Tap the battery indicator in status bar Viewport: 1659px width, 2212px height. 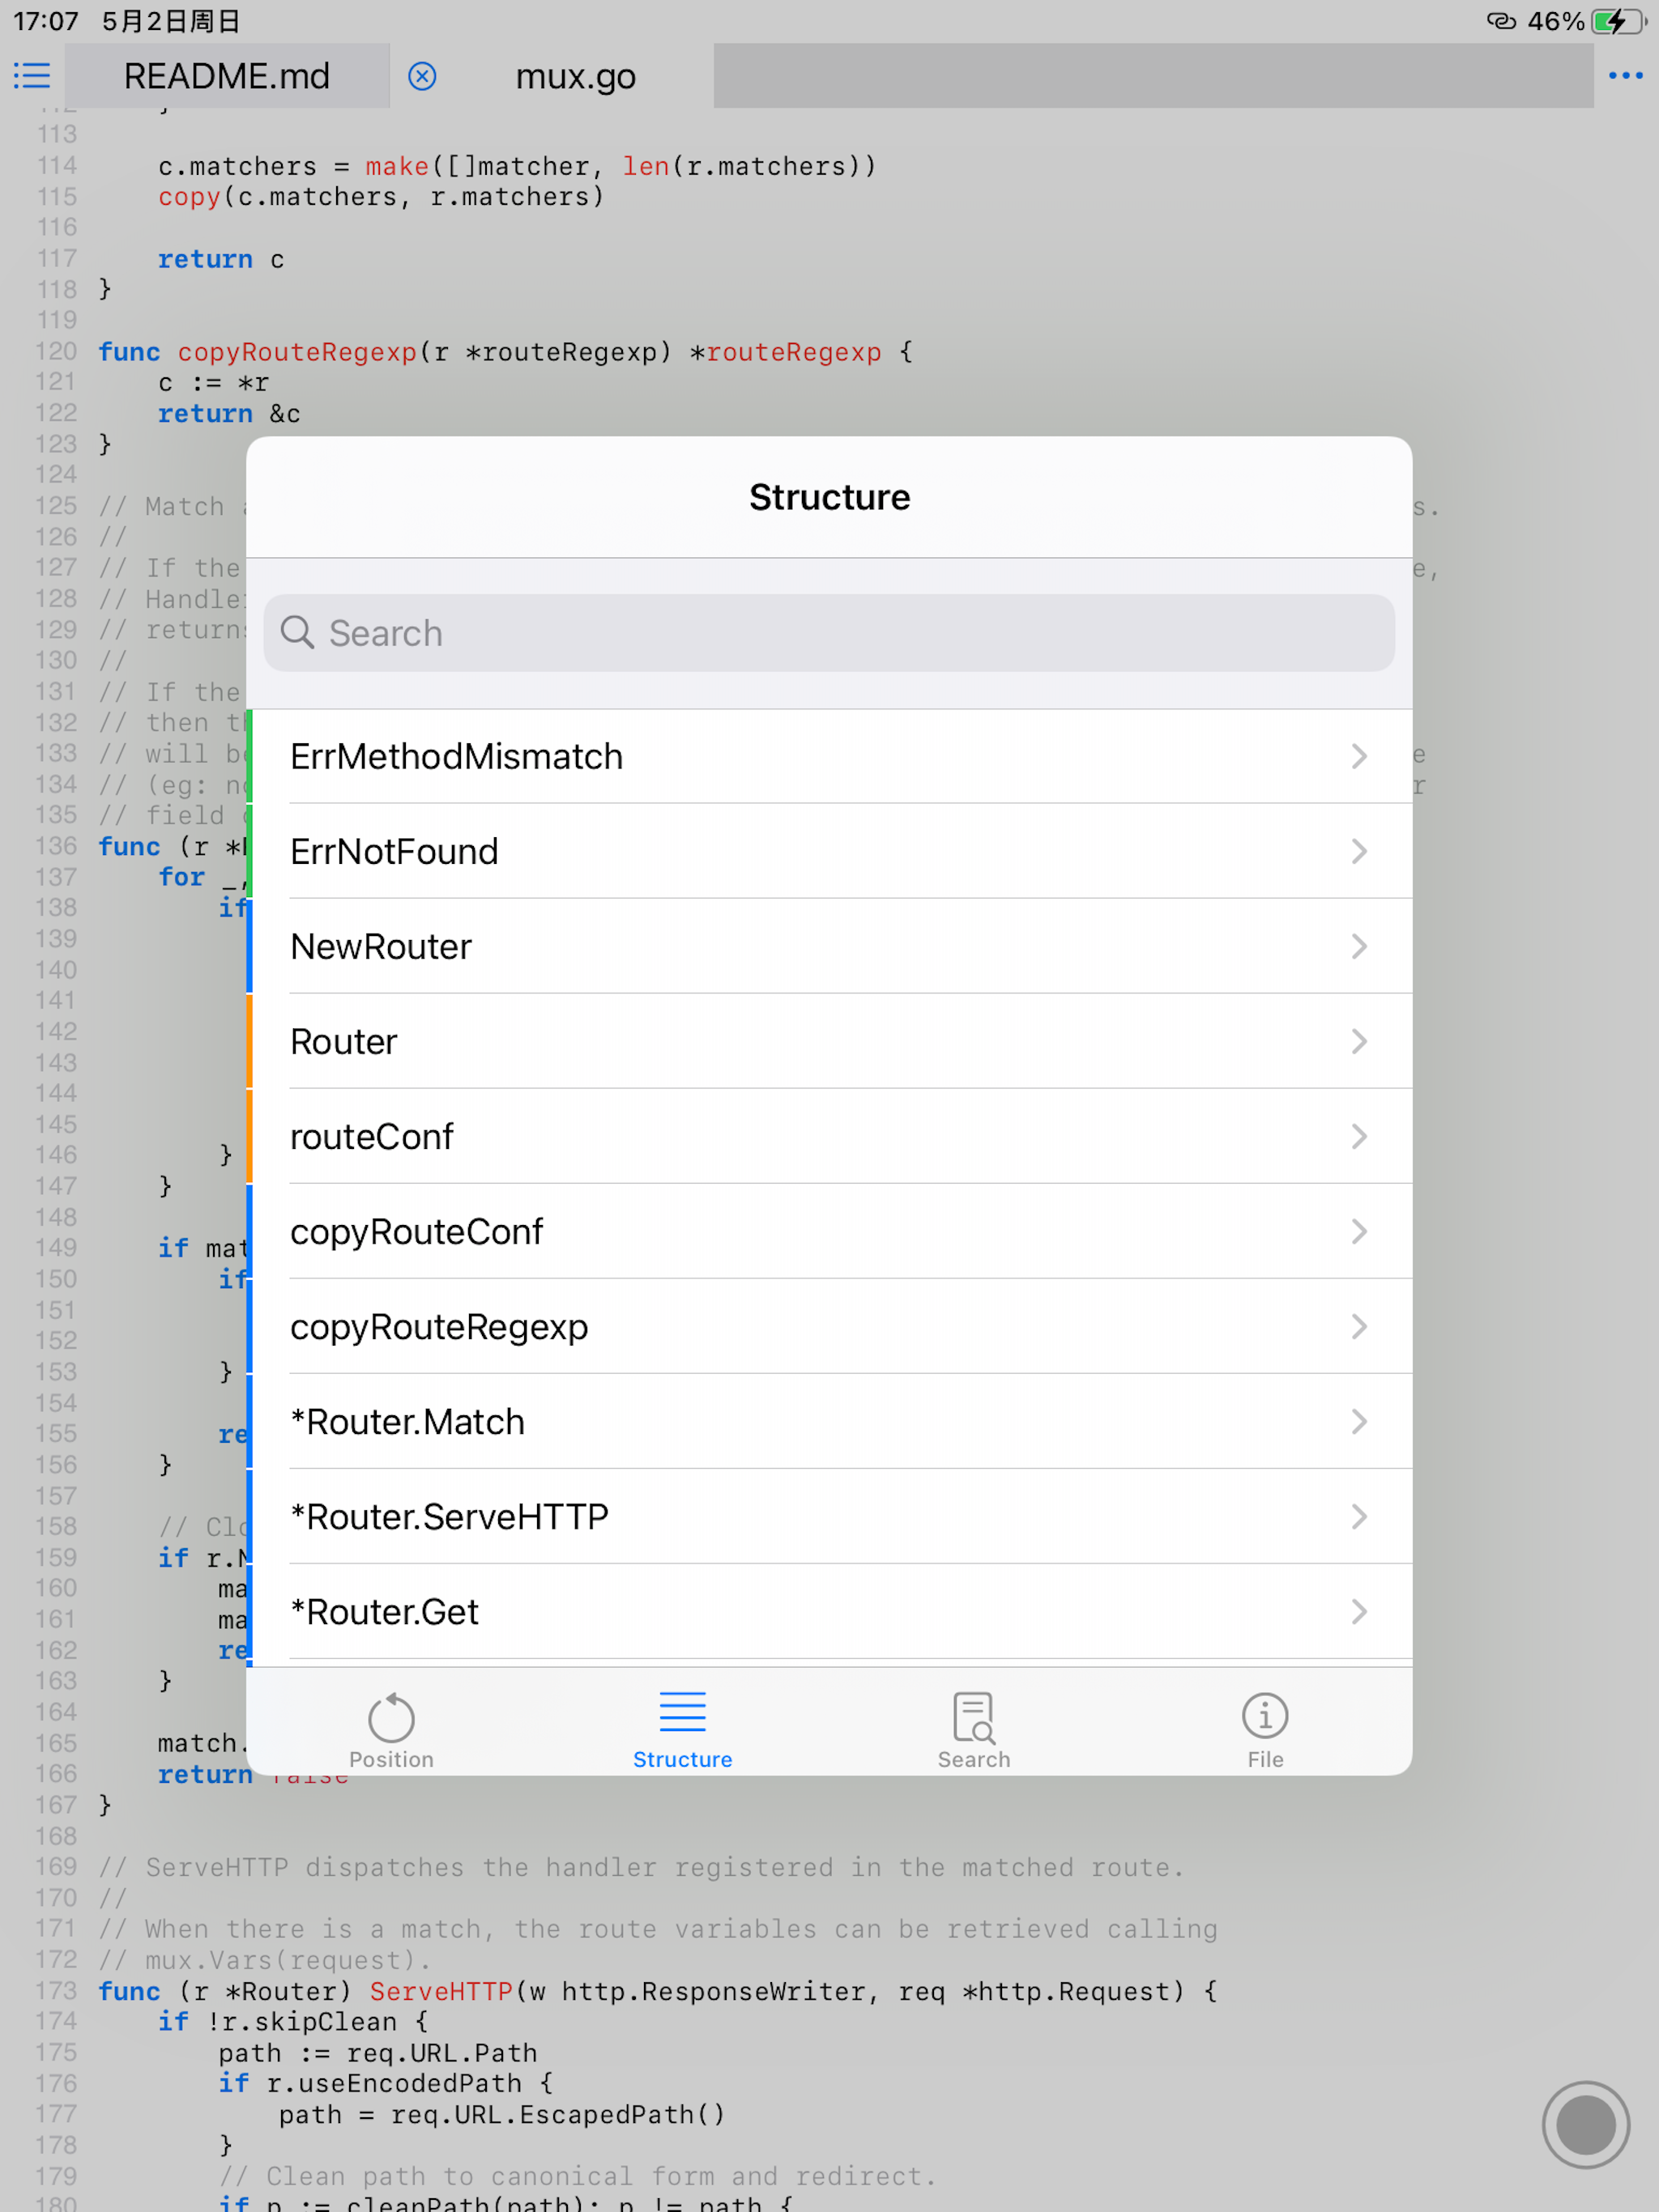point(1617,21)
